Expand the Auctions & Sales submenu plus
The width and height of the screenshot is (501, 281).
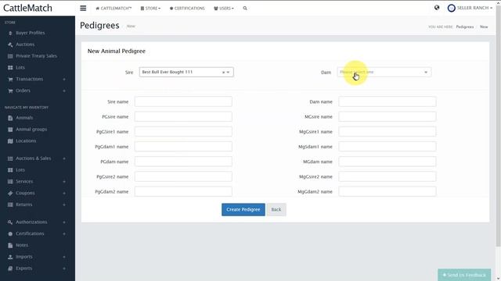(64, 158)
